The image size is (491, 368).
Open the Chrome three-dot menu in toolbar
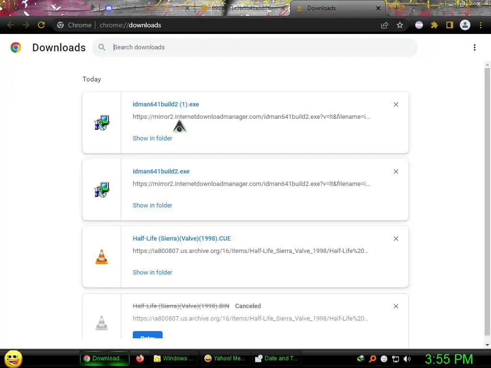tap(480, 25)
